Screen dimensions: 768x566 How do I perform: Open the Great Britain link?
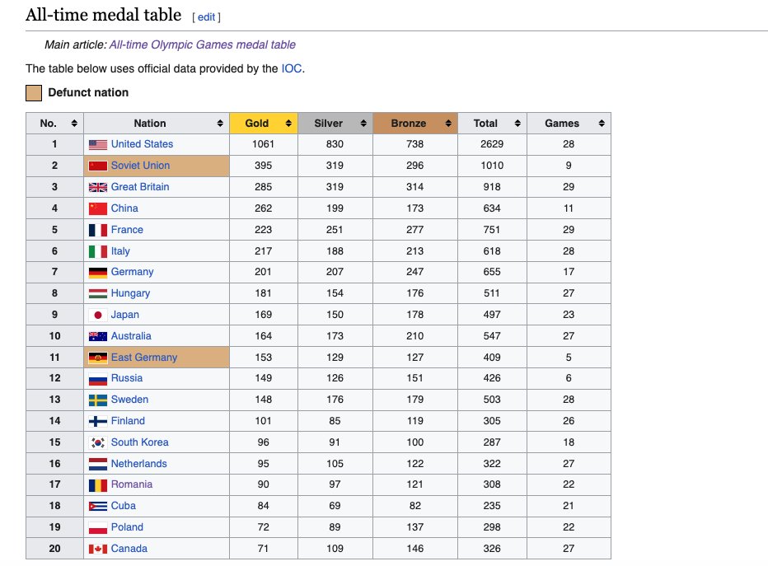tap(140, 186)
